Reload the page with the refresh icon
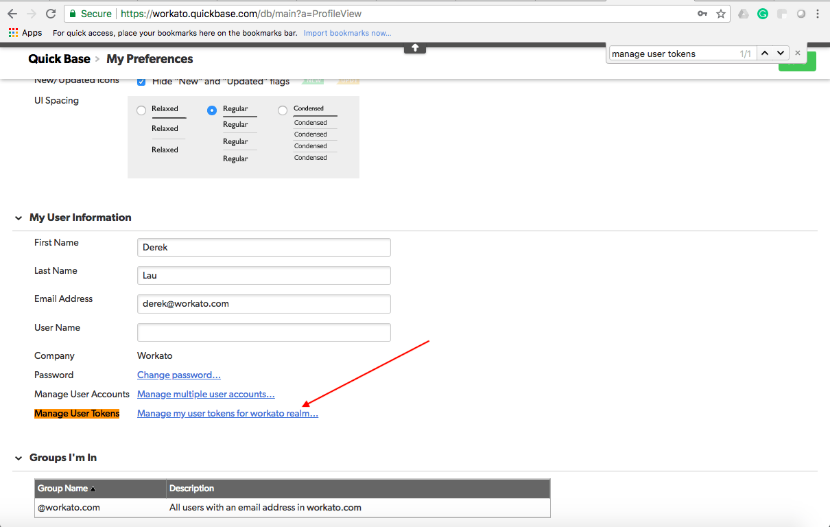 [x=51, y=14]
